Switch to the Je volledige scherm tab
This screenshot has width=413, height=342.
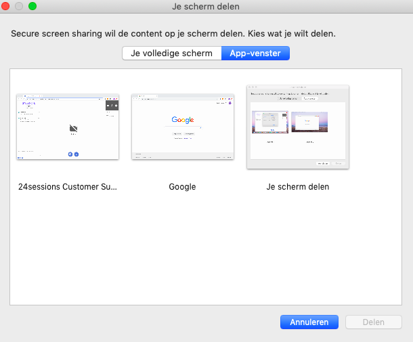(171, 54)
